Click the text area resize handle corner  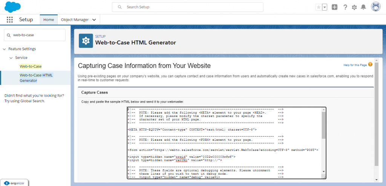pos(324,177)
